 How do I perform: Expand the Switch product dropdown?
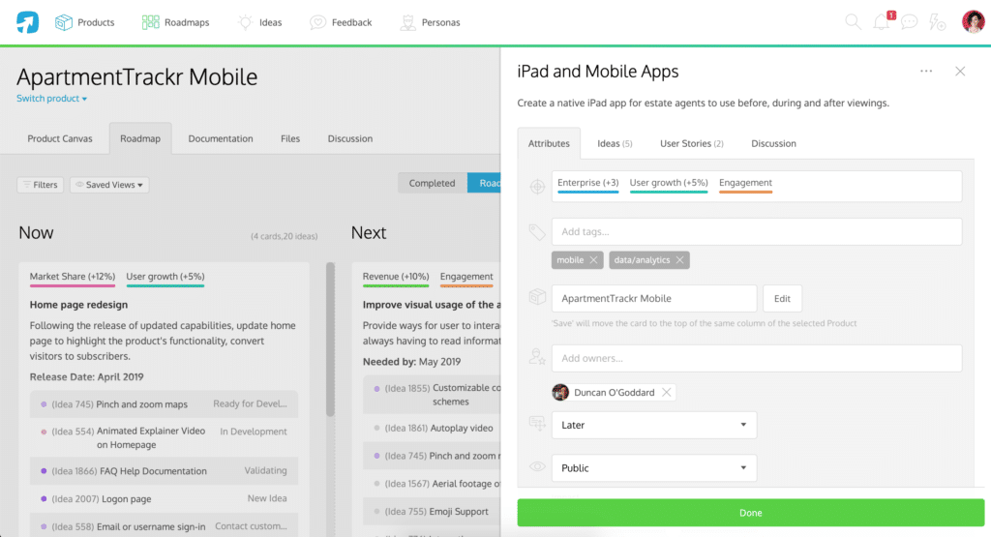point(52,99)
